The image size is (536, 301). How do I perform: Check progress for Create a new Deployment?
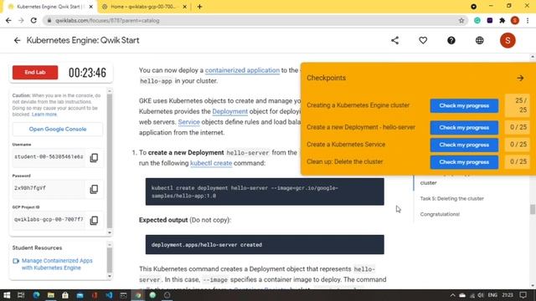464,128
